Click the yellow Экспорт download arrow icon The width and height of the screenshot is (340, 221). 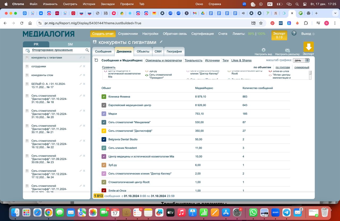pos(308,47)
